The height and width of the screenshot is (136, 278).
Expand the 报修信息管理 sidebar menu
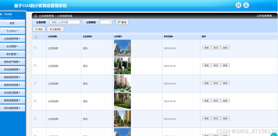click(12, 77)
